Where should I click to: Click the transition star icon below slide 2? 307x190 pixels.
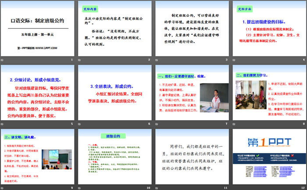coord(81,59)
